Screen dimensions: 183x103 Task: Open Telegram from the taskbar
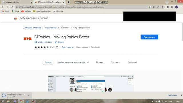point(27,101)
